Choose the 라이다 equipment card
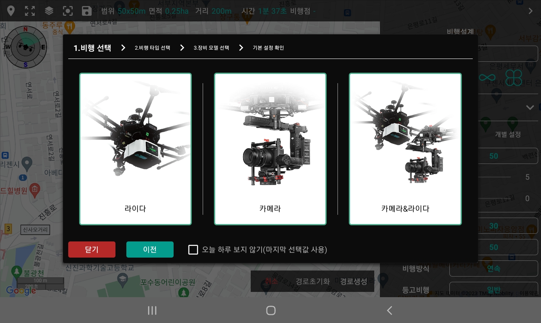 tap(135, 149)
